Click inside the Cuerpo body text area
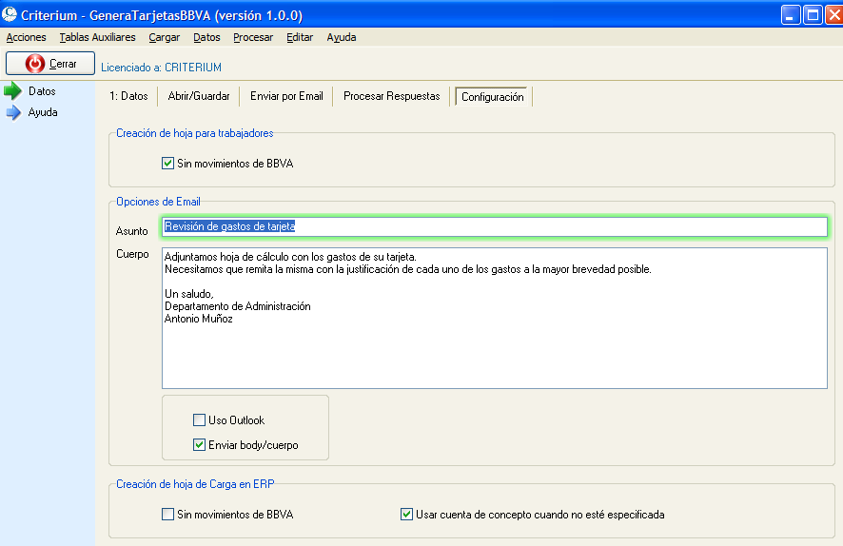This screenshot has height=546, width=843. click(494, 318)
